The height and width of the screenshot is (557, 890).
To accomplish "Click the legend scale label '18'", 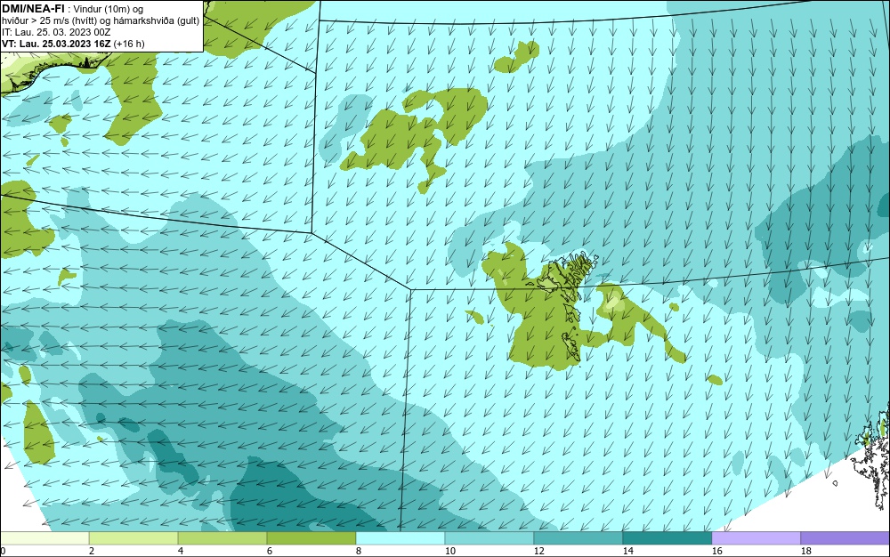I will [806, 551].
